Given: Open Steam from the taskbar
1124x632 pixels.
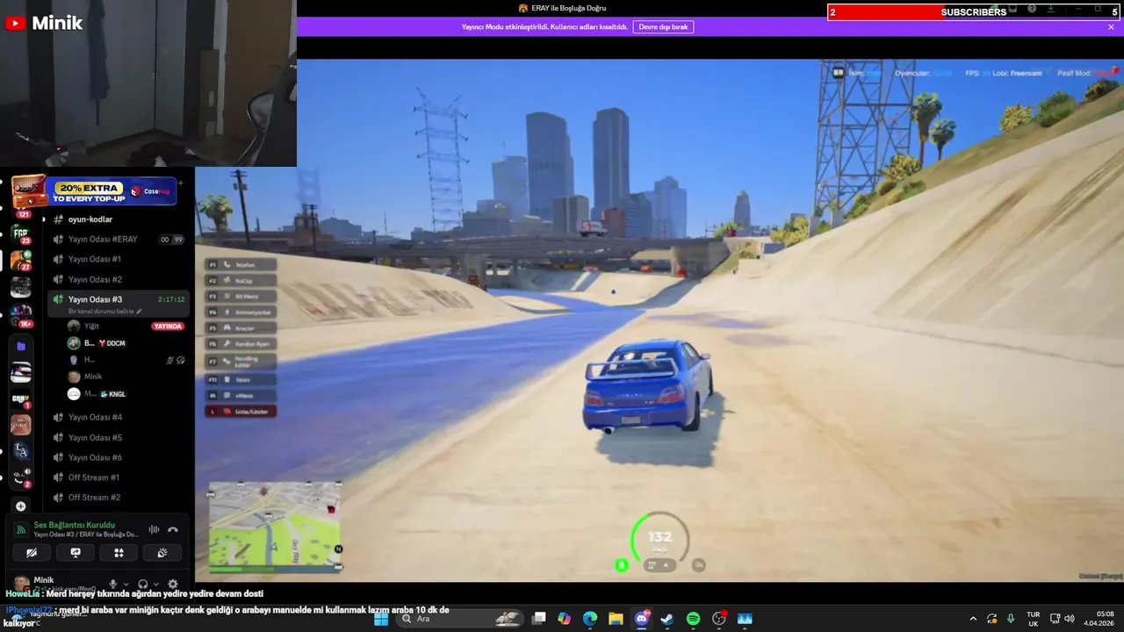Looking at the screenshot, I should tap(667, 619).
